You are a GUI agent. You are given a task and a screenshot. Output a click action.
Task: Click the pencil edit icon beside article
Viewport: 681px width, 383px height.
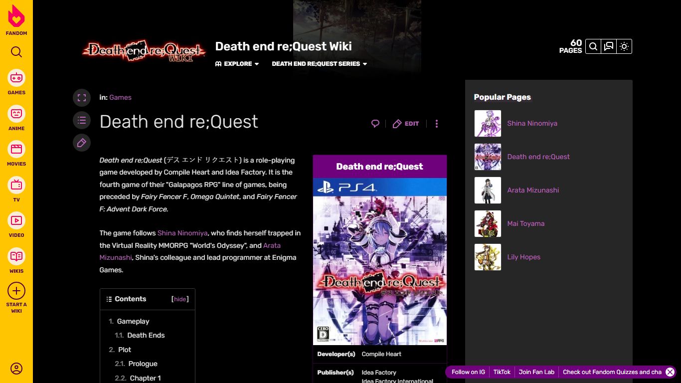pos(82,143)
